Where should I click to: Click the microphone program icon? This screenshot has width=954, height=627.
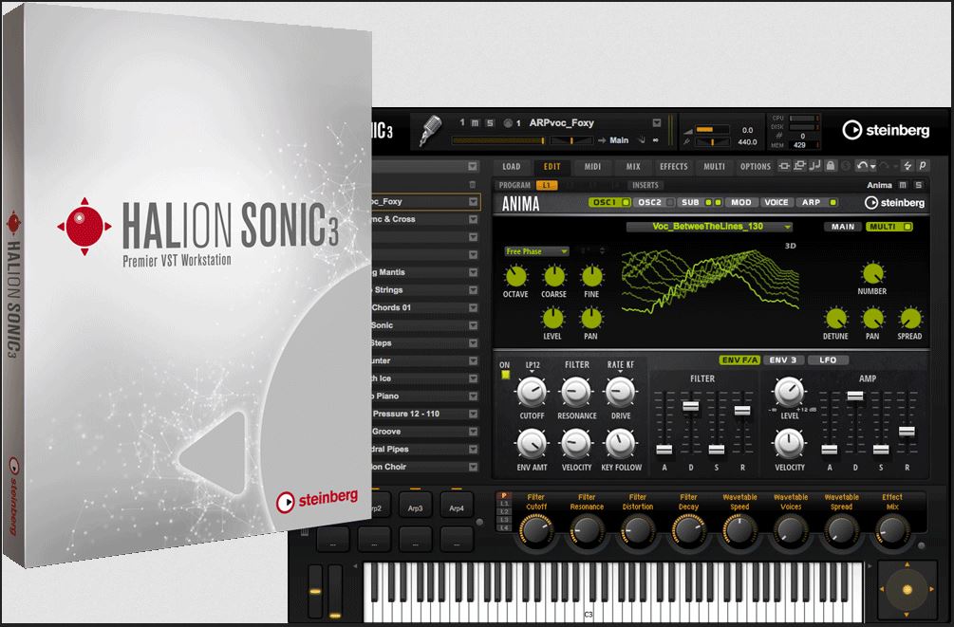point(431,131)
